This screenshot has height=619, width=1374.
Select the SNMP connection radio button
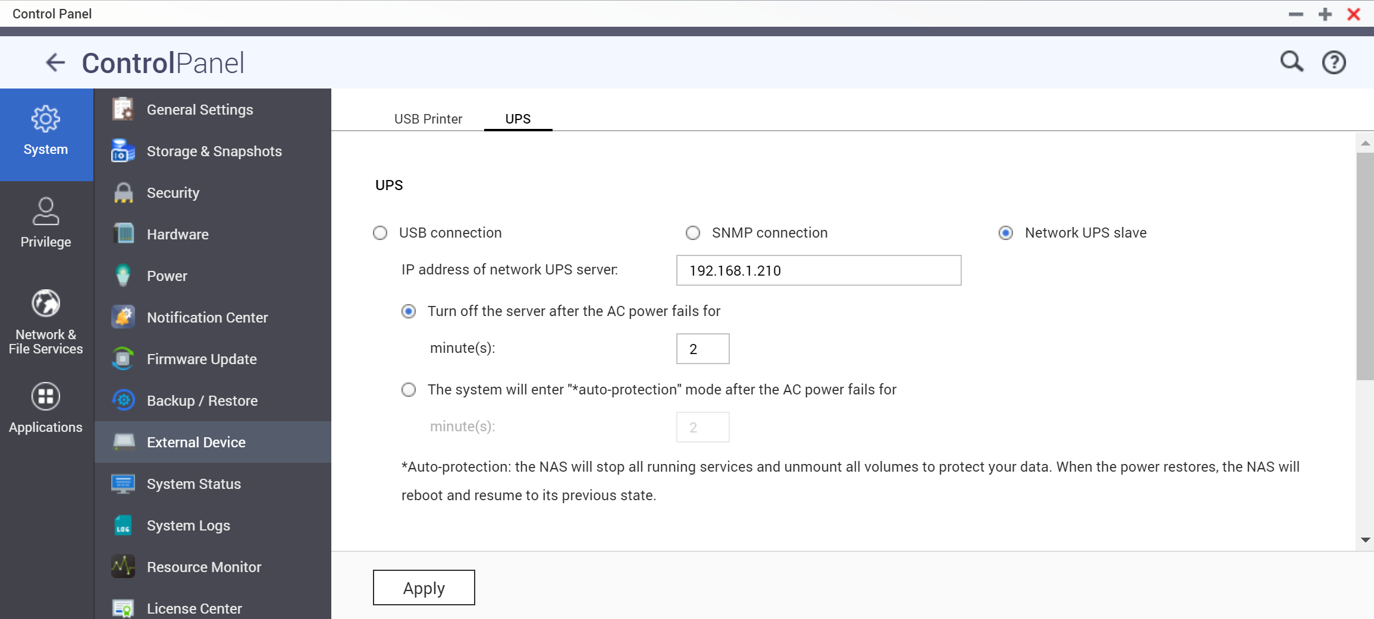(x=693, y=233)
